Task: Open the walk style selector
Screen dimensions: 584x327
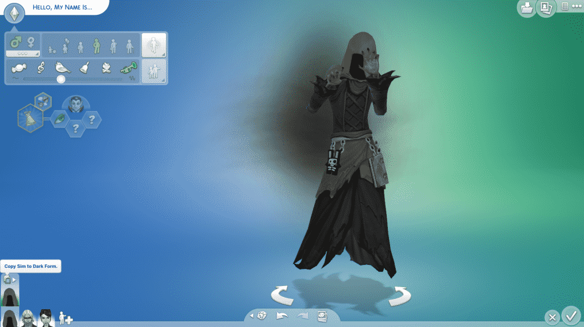Action: click(154, 45)
